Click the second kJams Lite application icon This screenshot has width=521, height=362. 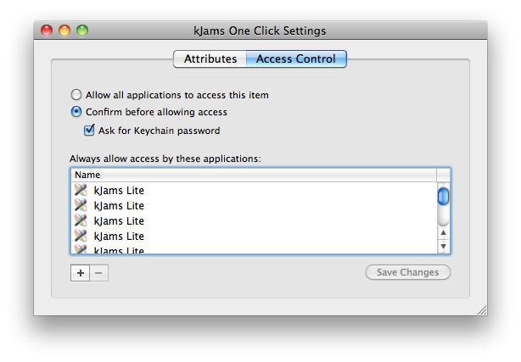(81, 206)
